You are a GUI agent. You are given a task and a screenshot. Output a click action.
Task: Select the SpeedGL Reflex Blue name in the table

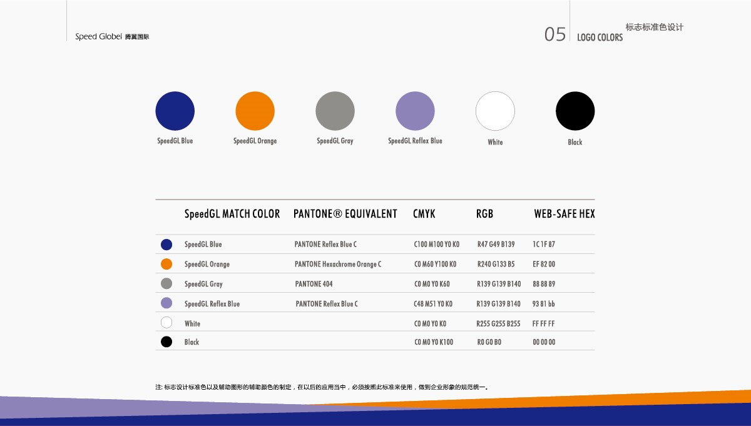[x=212, y=304]
